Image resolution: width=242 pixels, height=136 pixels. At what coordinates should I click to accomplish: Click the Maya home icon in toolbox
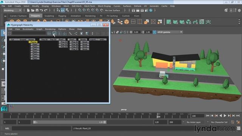click(x=4, y=109)
